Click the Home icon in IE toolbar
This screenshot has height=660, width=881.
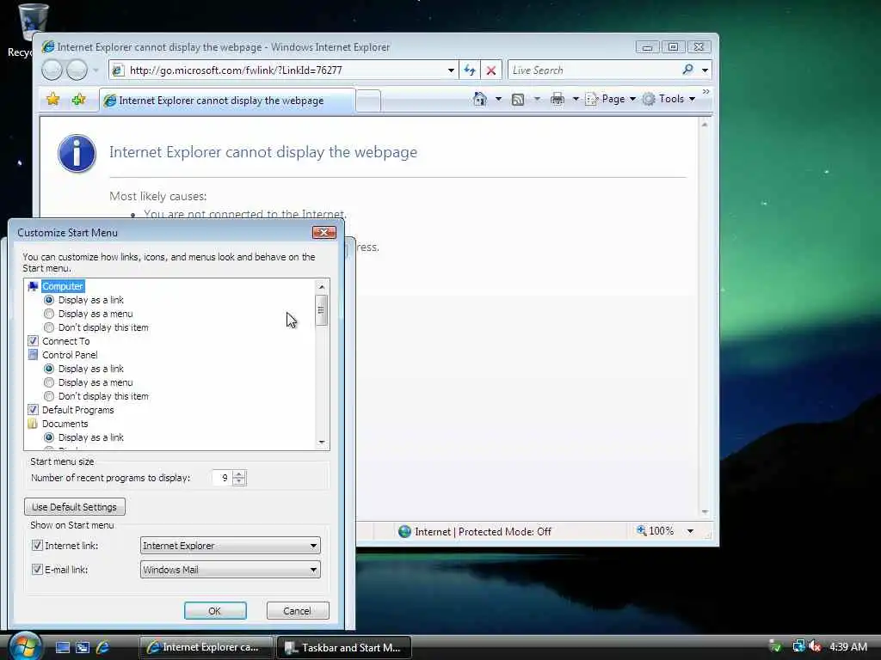pos(480,99)
